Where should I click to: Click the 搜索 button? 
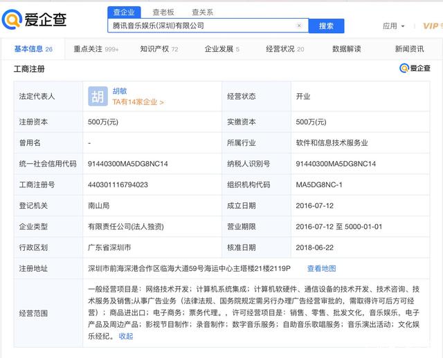pos(326,26)
